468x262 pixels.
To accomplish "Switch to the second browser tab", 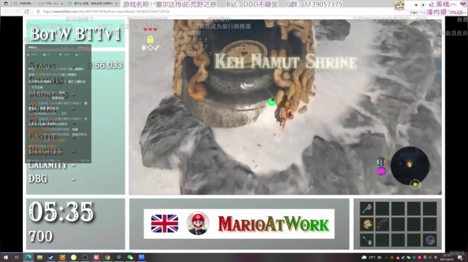I will (92, 4).
